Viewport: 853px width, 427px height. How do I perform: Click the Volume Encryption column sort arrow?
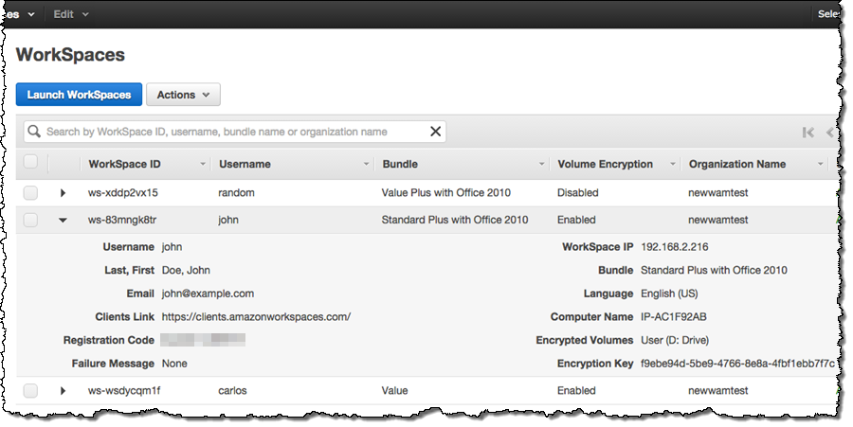(673, 165)
